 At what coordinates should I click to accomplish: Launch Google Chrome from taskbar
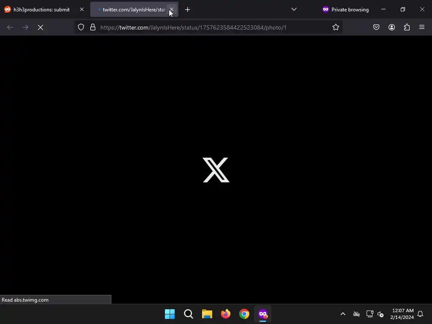pyautogui.click(x=244, y=314)
